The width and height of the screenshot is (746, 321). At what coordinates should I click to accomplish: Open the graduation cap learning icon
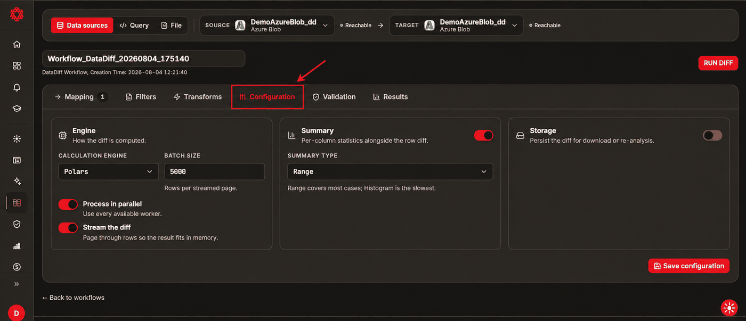(x=17, y=109)
